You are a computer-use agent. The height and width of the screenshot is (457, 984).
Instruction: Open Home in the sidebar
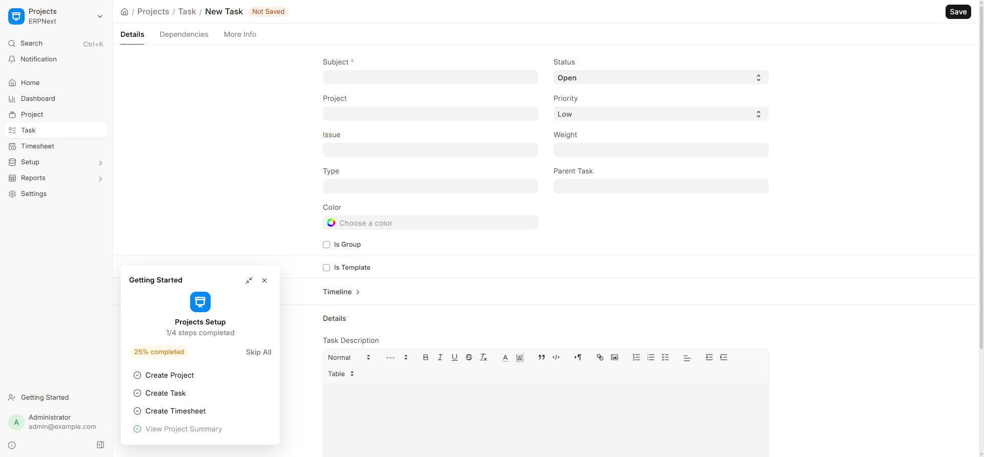coord(56,83)
